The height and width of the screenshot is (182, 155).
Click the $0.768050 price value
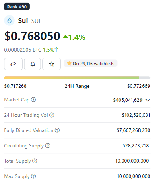(32, 36)
